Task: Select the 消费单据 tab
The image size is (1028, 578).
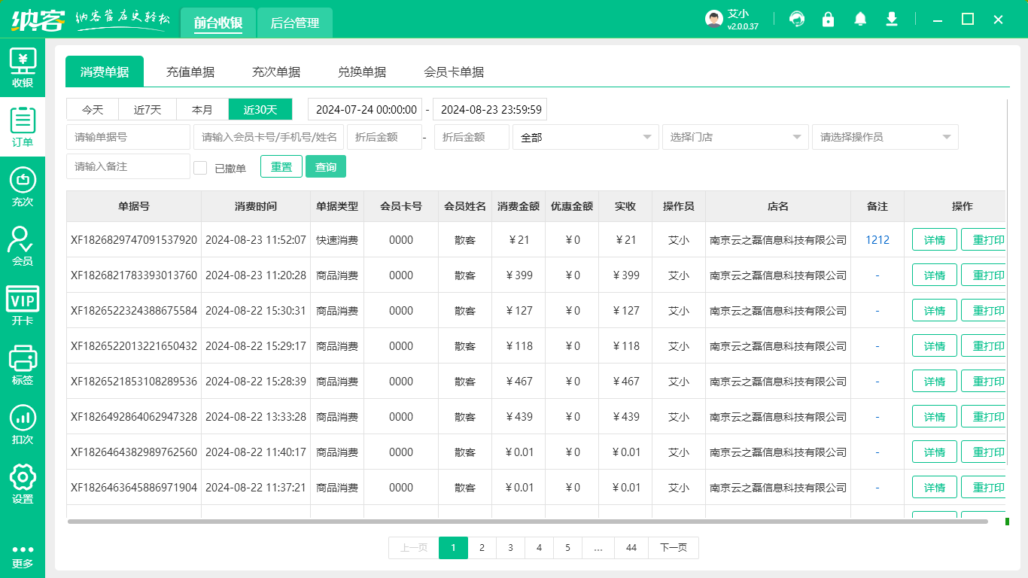Action: click(105, 71)
